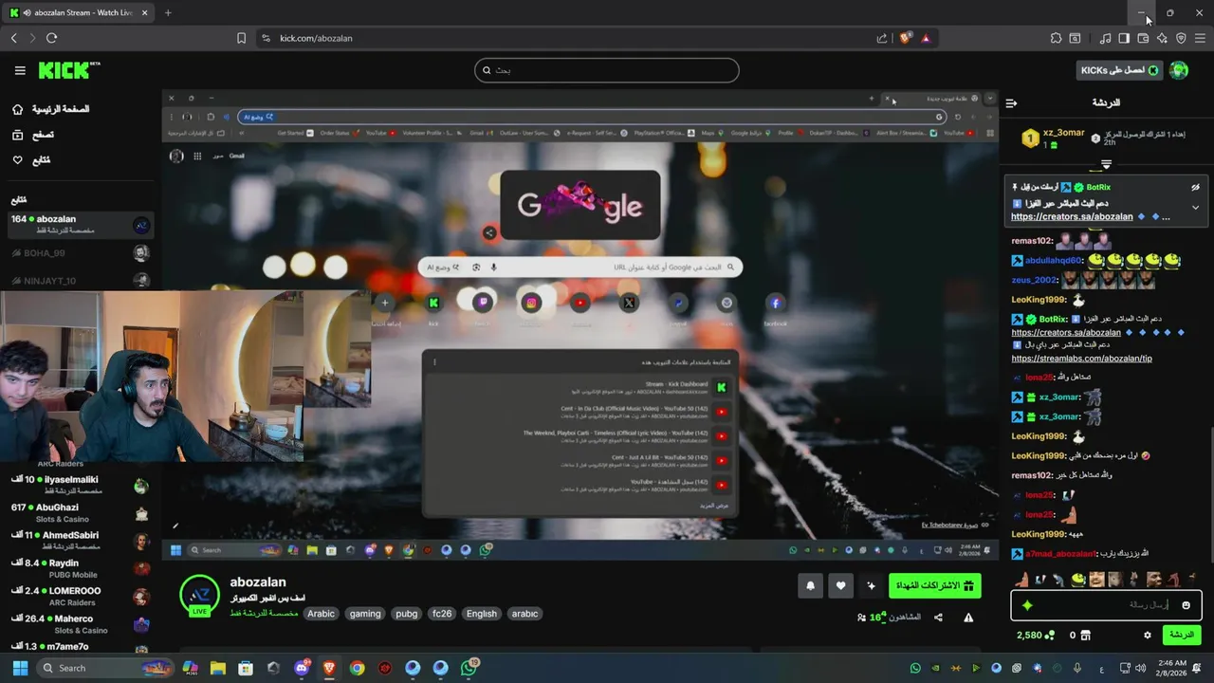
Task: Select the pubg tag
Action: point(407,614)
